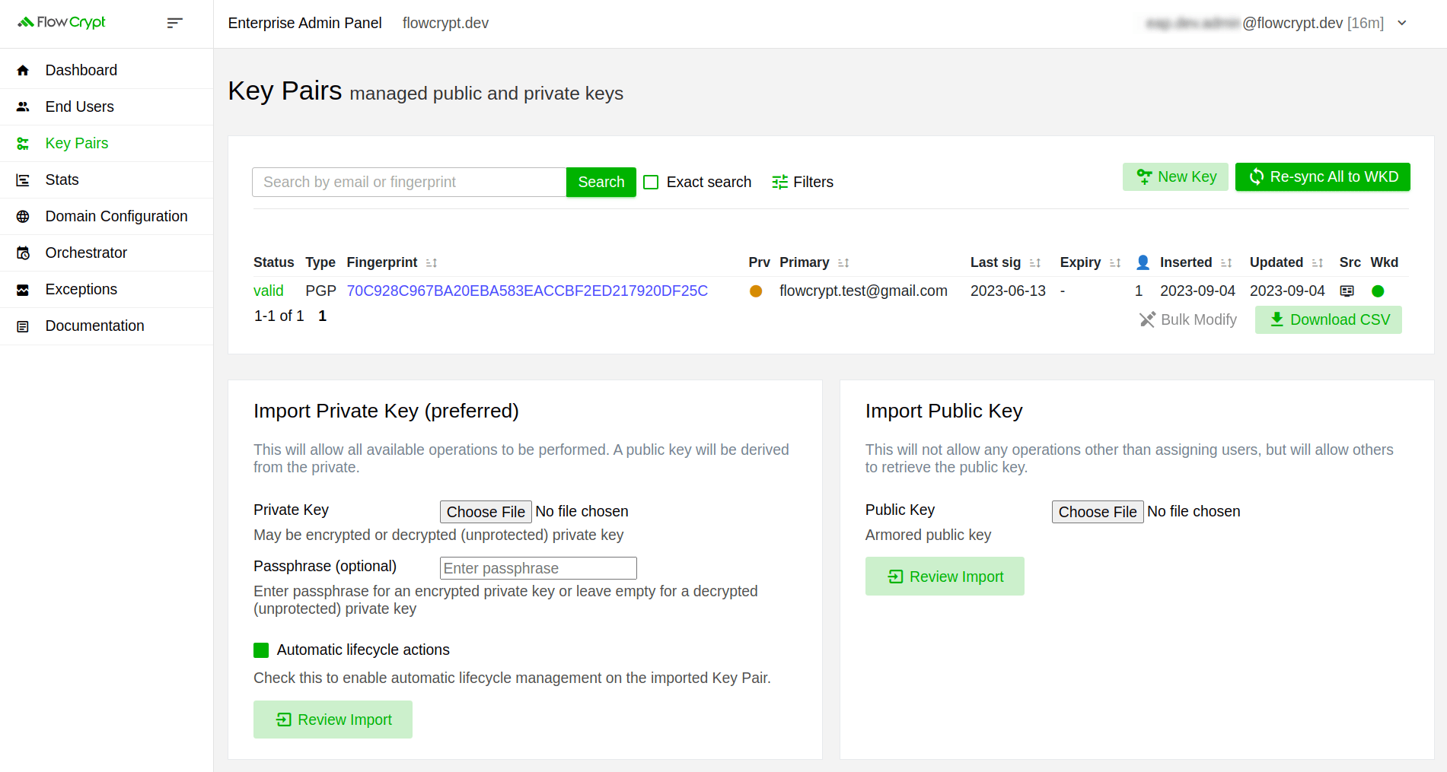Image resolution: width=1447 pixels, height=772 pixels.
Task: Click the green Wkd status dot
Action: [x=1378, y=291]
